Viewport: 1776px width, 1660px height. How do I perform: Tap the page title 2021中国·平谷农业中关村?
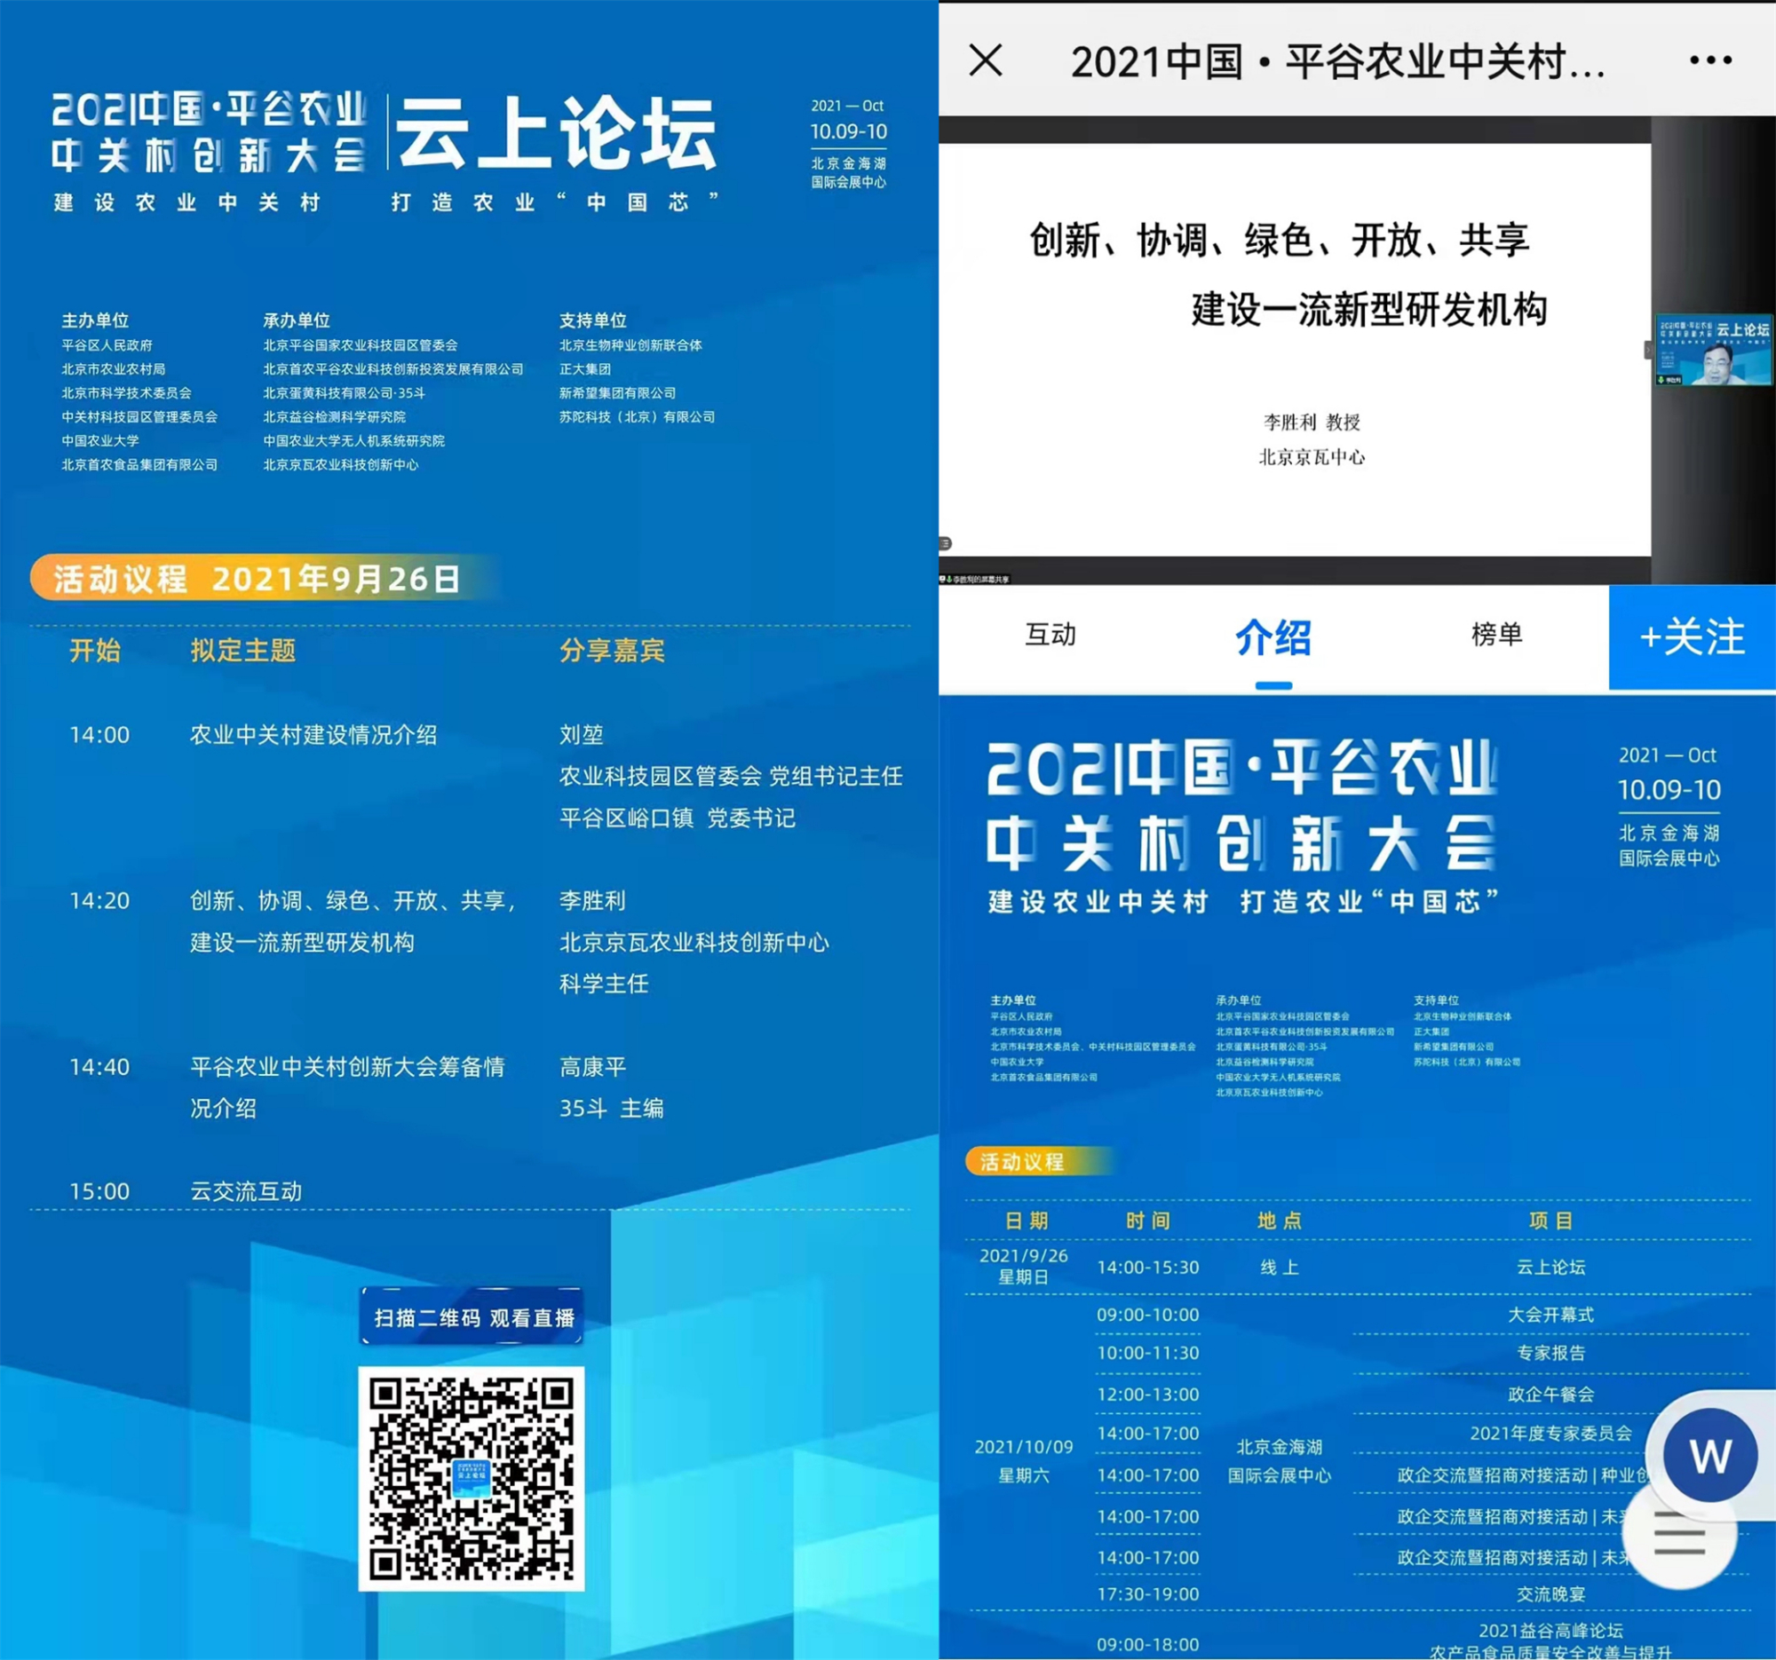tap(1337, 62)
